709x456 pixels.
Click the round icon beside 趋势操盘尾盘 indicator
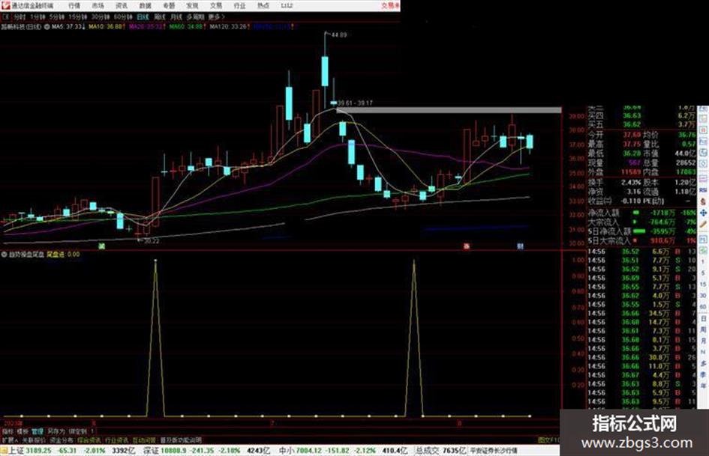[x=4, y=254]
